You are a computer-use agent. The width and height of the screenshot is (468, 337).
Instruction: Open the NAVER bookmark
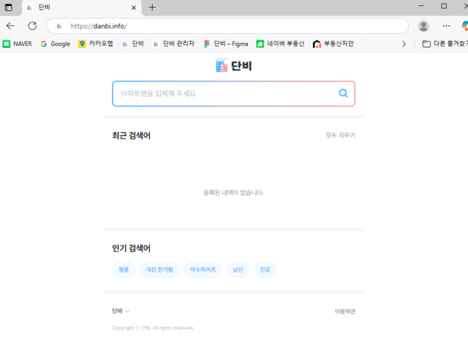coord(17,44)
